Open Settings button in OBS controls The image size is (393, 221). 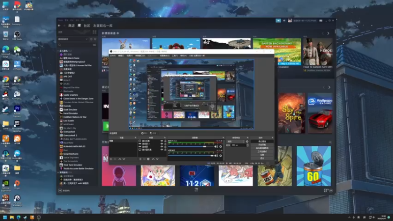pos(262,155)
